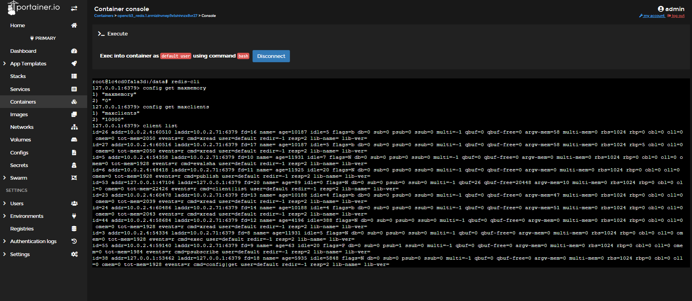
Task: Open the Services menu item
Action: pos(20,89)
